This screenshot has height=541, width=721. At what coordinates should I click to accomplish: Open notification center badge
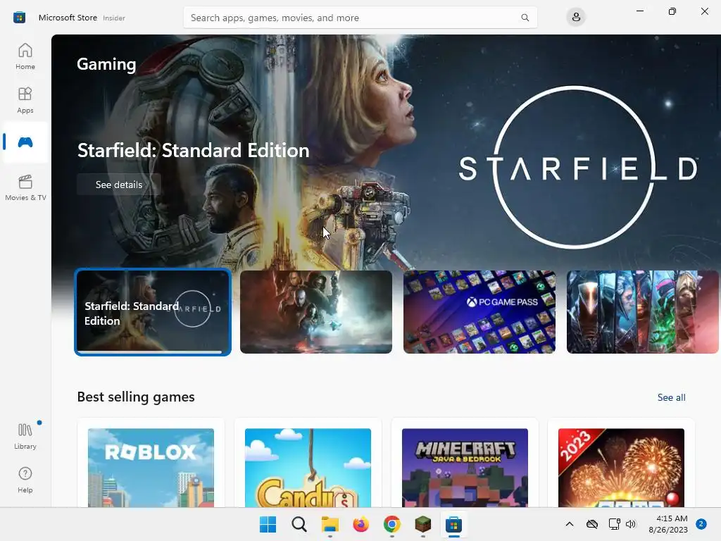tap(701, 524)
